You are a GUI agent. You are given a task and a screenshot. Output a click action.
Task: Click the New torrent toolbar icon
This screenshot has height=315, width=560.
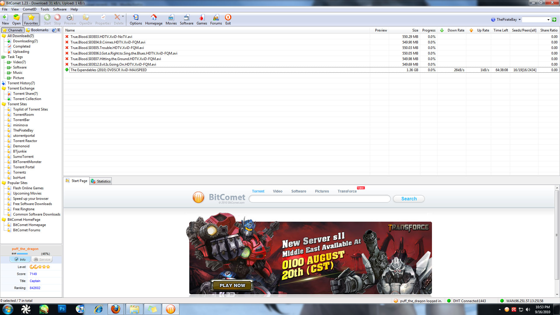point(5,20)
